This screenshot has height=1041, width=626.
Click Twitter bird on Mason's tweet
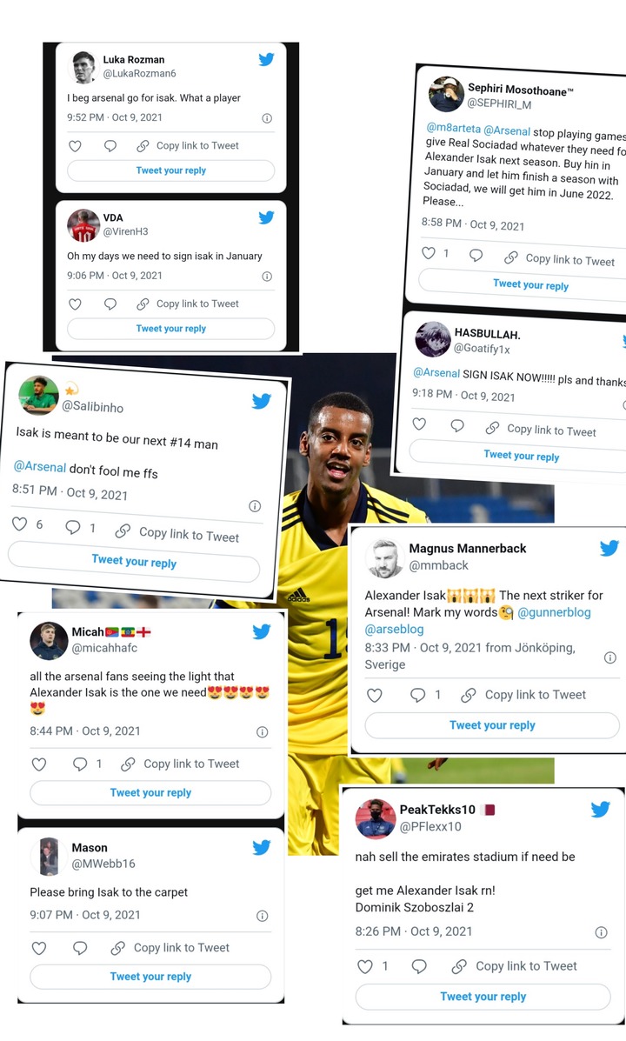(262, 847)
